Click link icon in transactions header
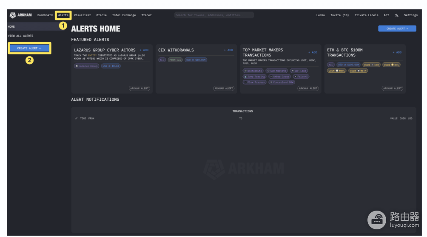The image size is (427, 237). point(76,118)
